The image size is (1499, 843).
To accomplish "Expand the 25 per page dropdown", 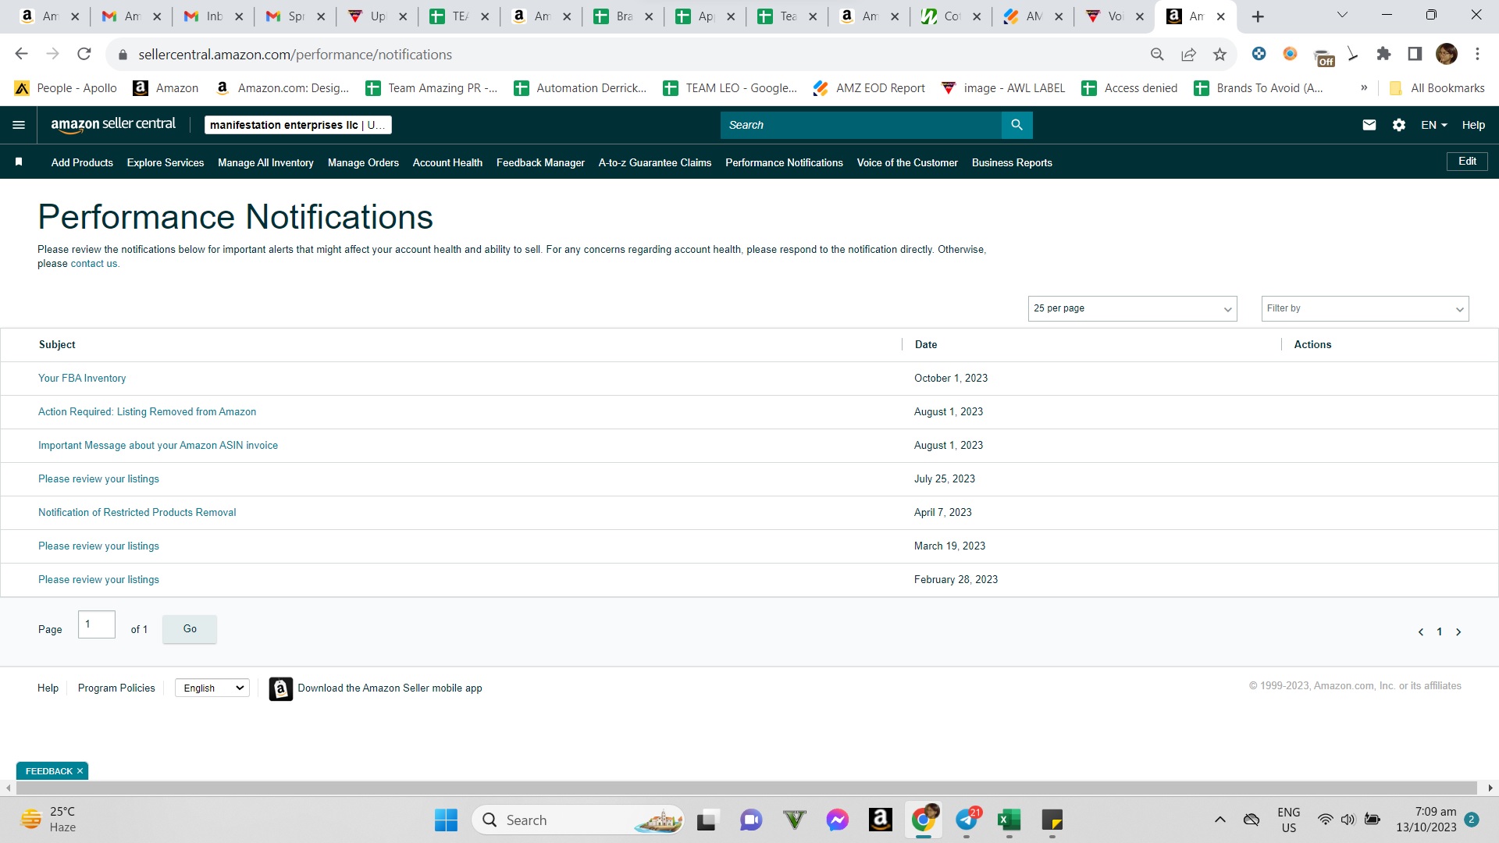I will (1132, 308).
